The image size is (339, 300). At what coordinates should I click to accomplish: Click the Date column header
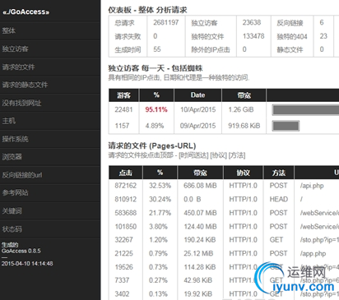(x=197, y=95)
